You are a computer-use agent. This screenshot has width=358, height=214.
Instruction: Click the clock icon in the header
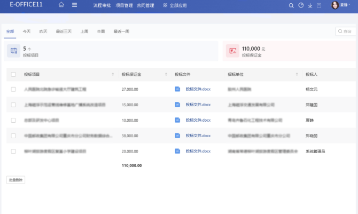(x=301, y=5)
